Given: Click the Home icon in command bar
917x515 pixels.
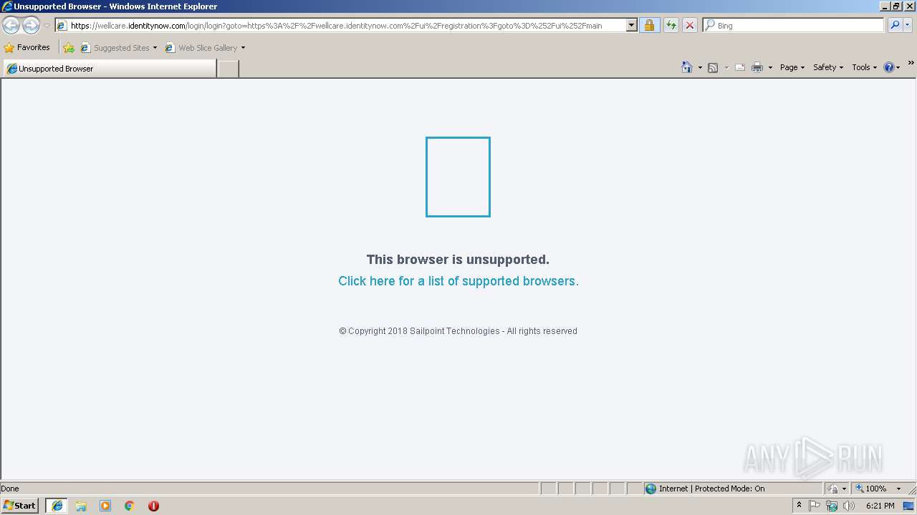Looking at the screenshot, I should pyautogui.click(x=686, y=67).
